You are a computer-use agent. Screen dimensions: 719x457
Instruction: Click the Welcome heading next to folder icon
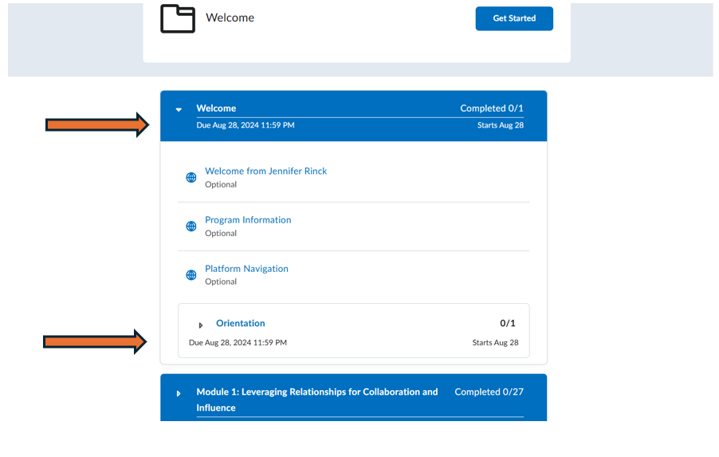tap(230, 18)
